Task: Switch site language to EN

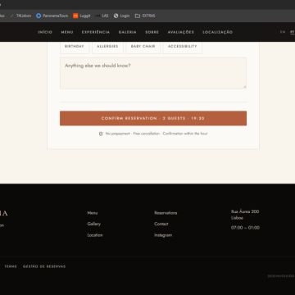Action: 283,32
